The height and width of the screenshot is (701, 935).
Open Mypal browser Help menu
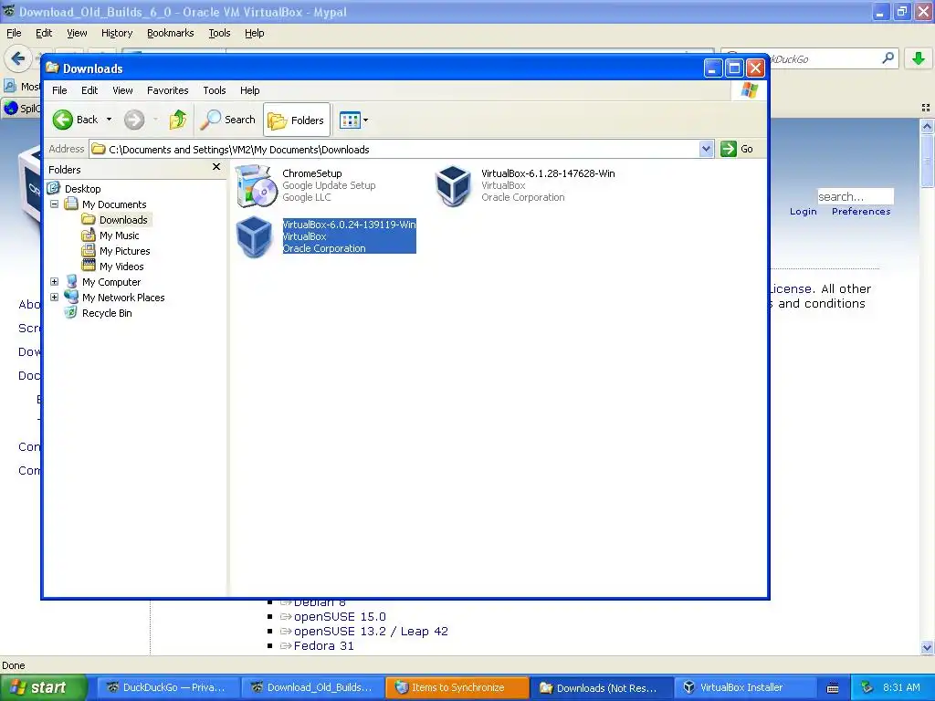254,34
